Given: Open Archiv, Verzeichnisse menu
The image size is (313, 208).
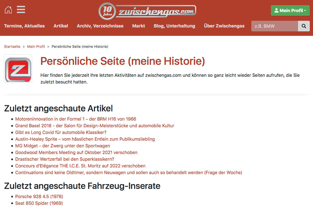Looking at the screenshot, I should 100,26.
